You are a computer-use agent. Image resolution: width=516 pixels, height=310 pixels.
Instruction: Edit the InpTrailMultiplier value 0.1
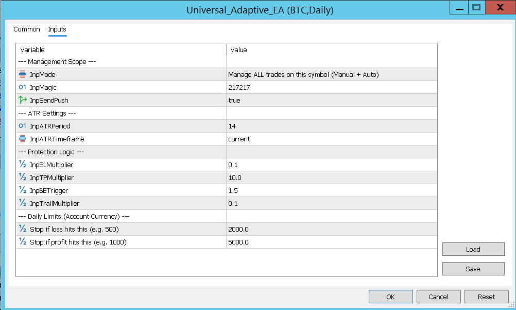coord(332,203)
